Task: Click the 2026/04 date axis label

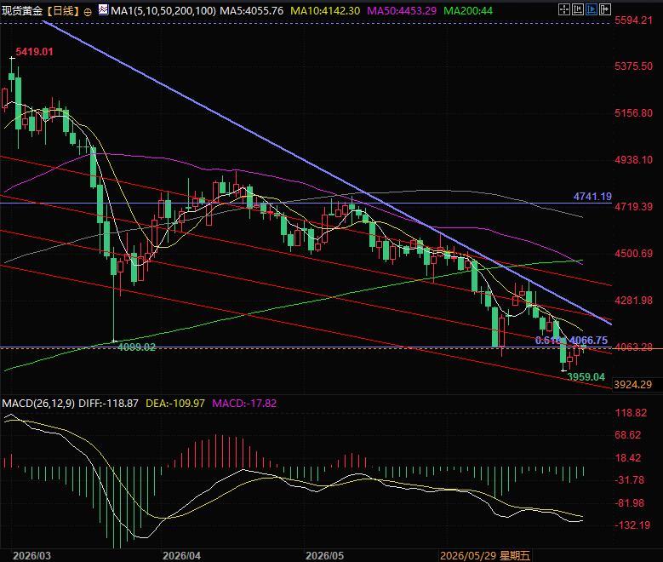Action: (182, 556)
